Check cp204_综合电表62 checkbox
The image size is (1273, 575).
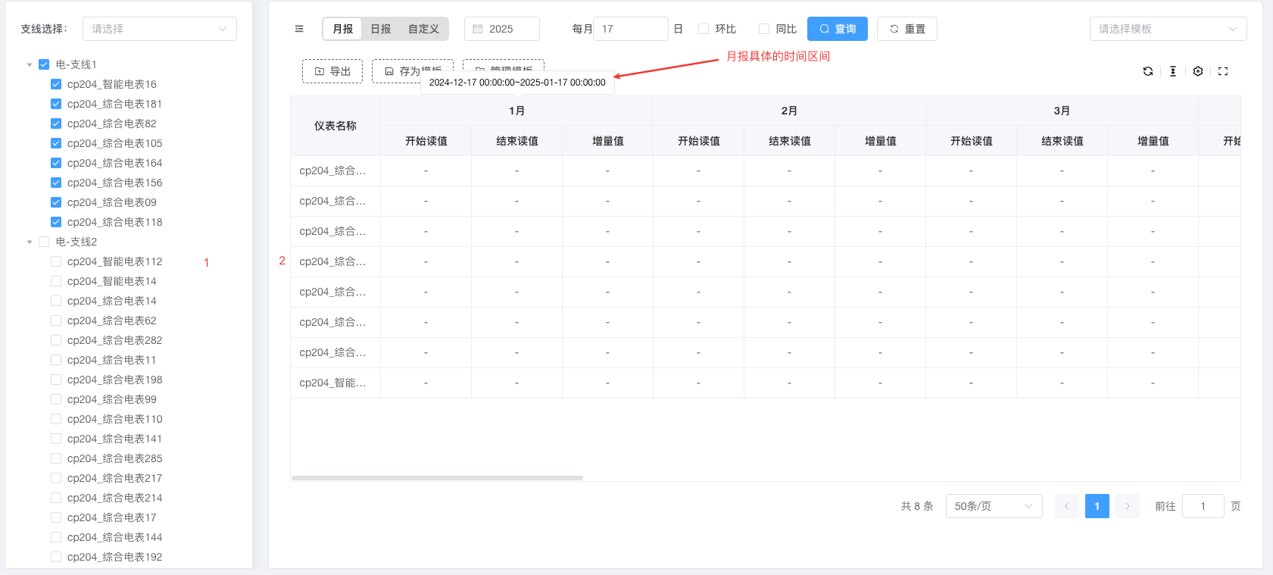[56, 320]
